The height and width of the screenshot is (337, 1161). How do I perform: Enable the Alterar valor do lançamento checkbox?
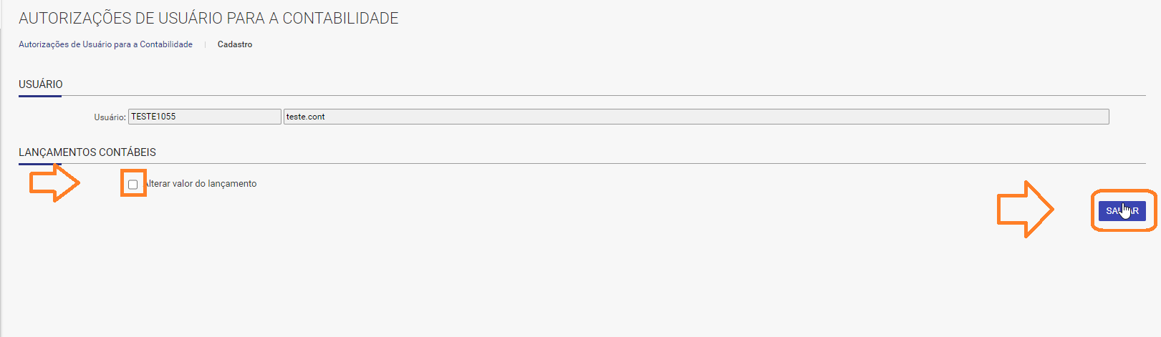pos(133,185)
